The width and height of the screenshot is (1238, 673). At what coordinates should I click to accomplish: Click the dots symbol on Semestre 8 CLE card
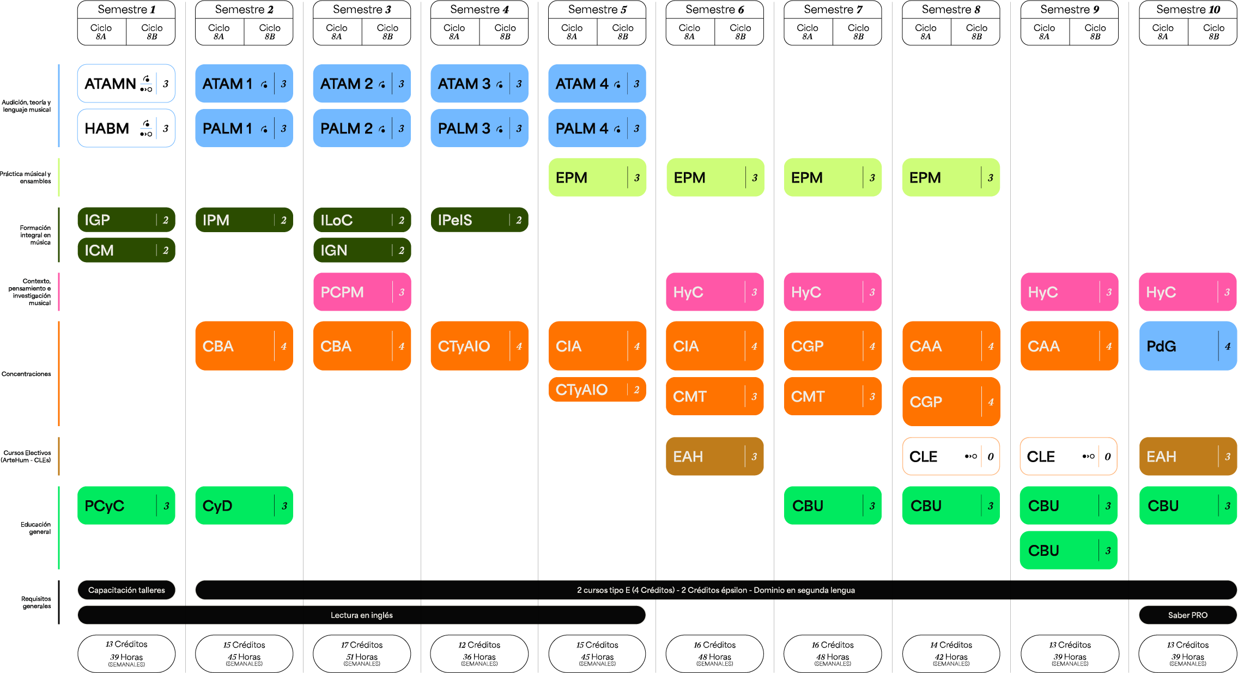click(971, 456)
